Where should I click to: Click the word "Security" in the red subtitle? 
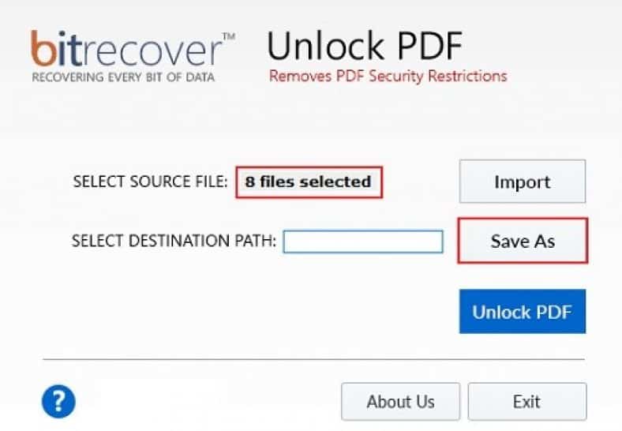[x=396, y=77]
